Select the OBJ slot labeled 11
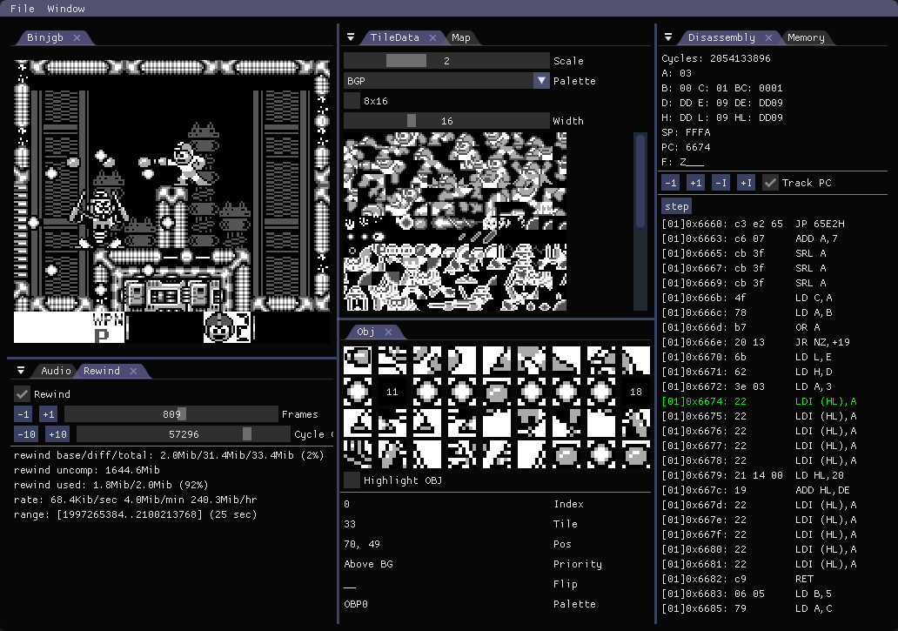 pyautogui.click(x=392, y=392)
